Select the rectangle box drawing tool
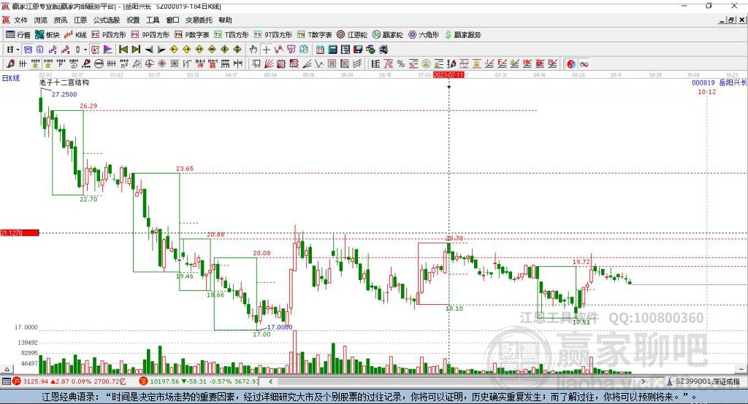 [256, 64]
